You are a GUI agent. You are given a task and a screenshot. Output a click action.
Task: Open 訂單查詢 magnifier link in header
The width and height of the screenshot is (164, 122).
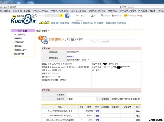coord(106,15)
